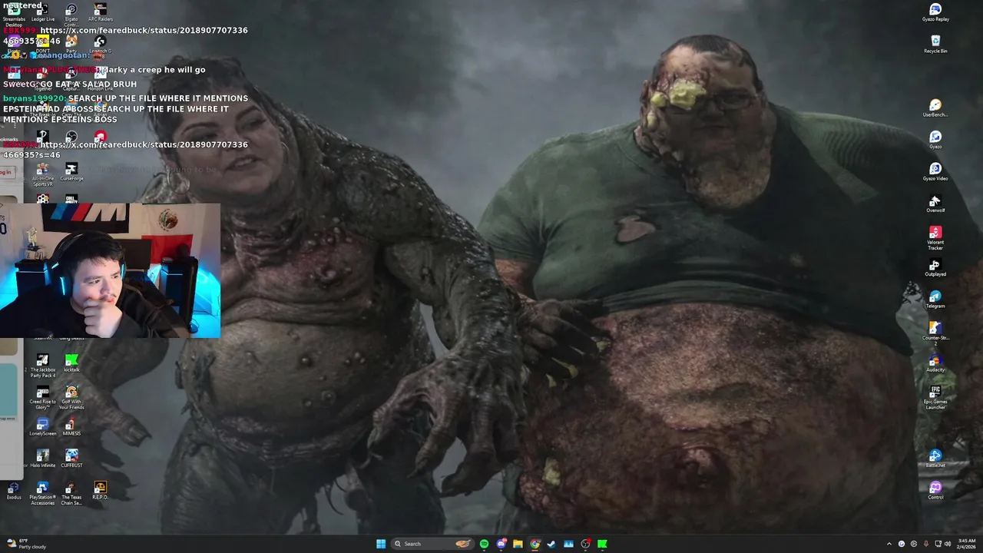Click the streamer webcam overlay
Image resolution: width=983 pixels, height=553 pixels.
pyautogui.click(x=110, y=270)
